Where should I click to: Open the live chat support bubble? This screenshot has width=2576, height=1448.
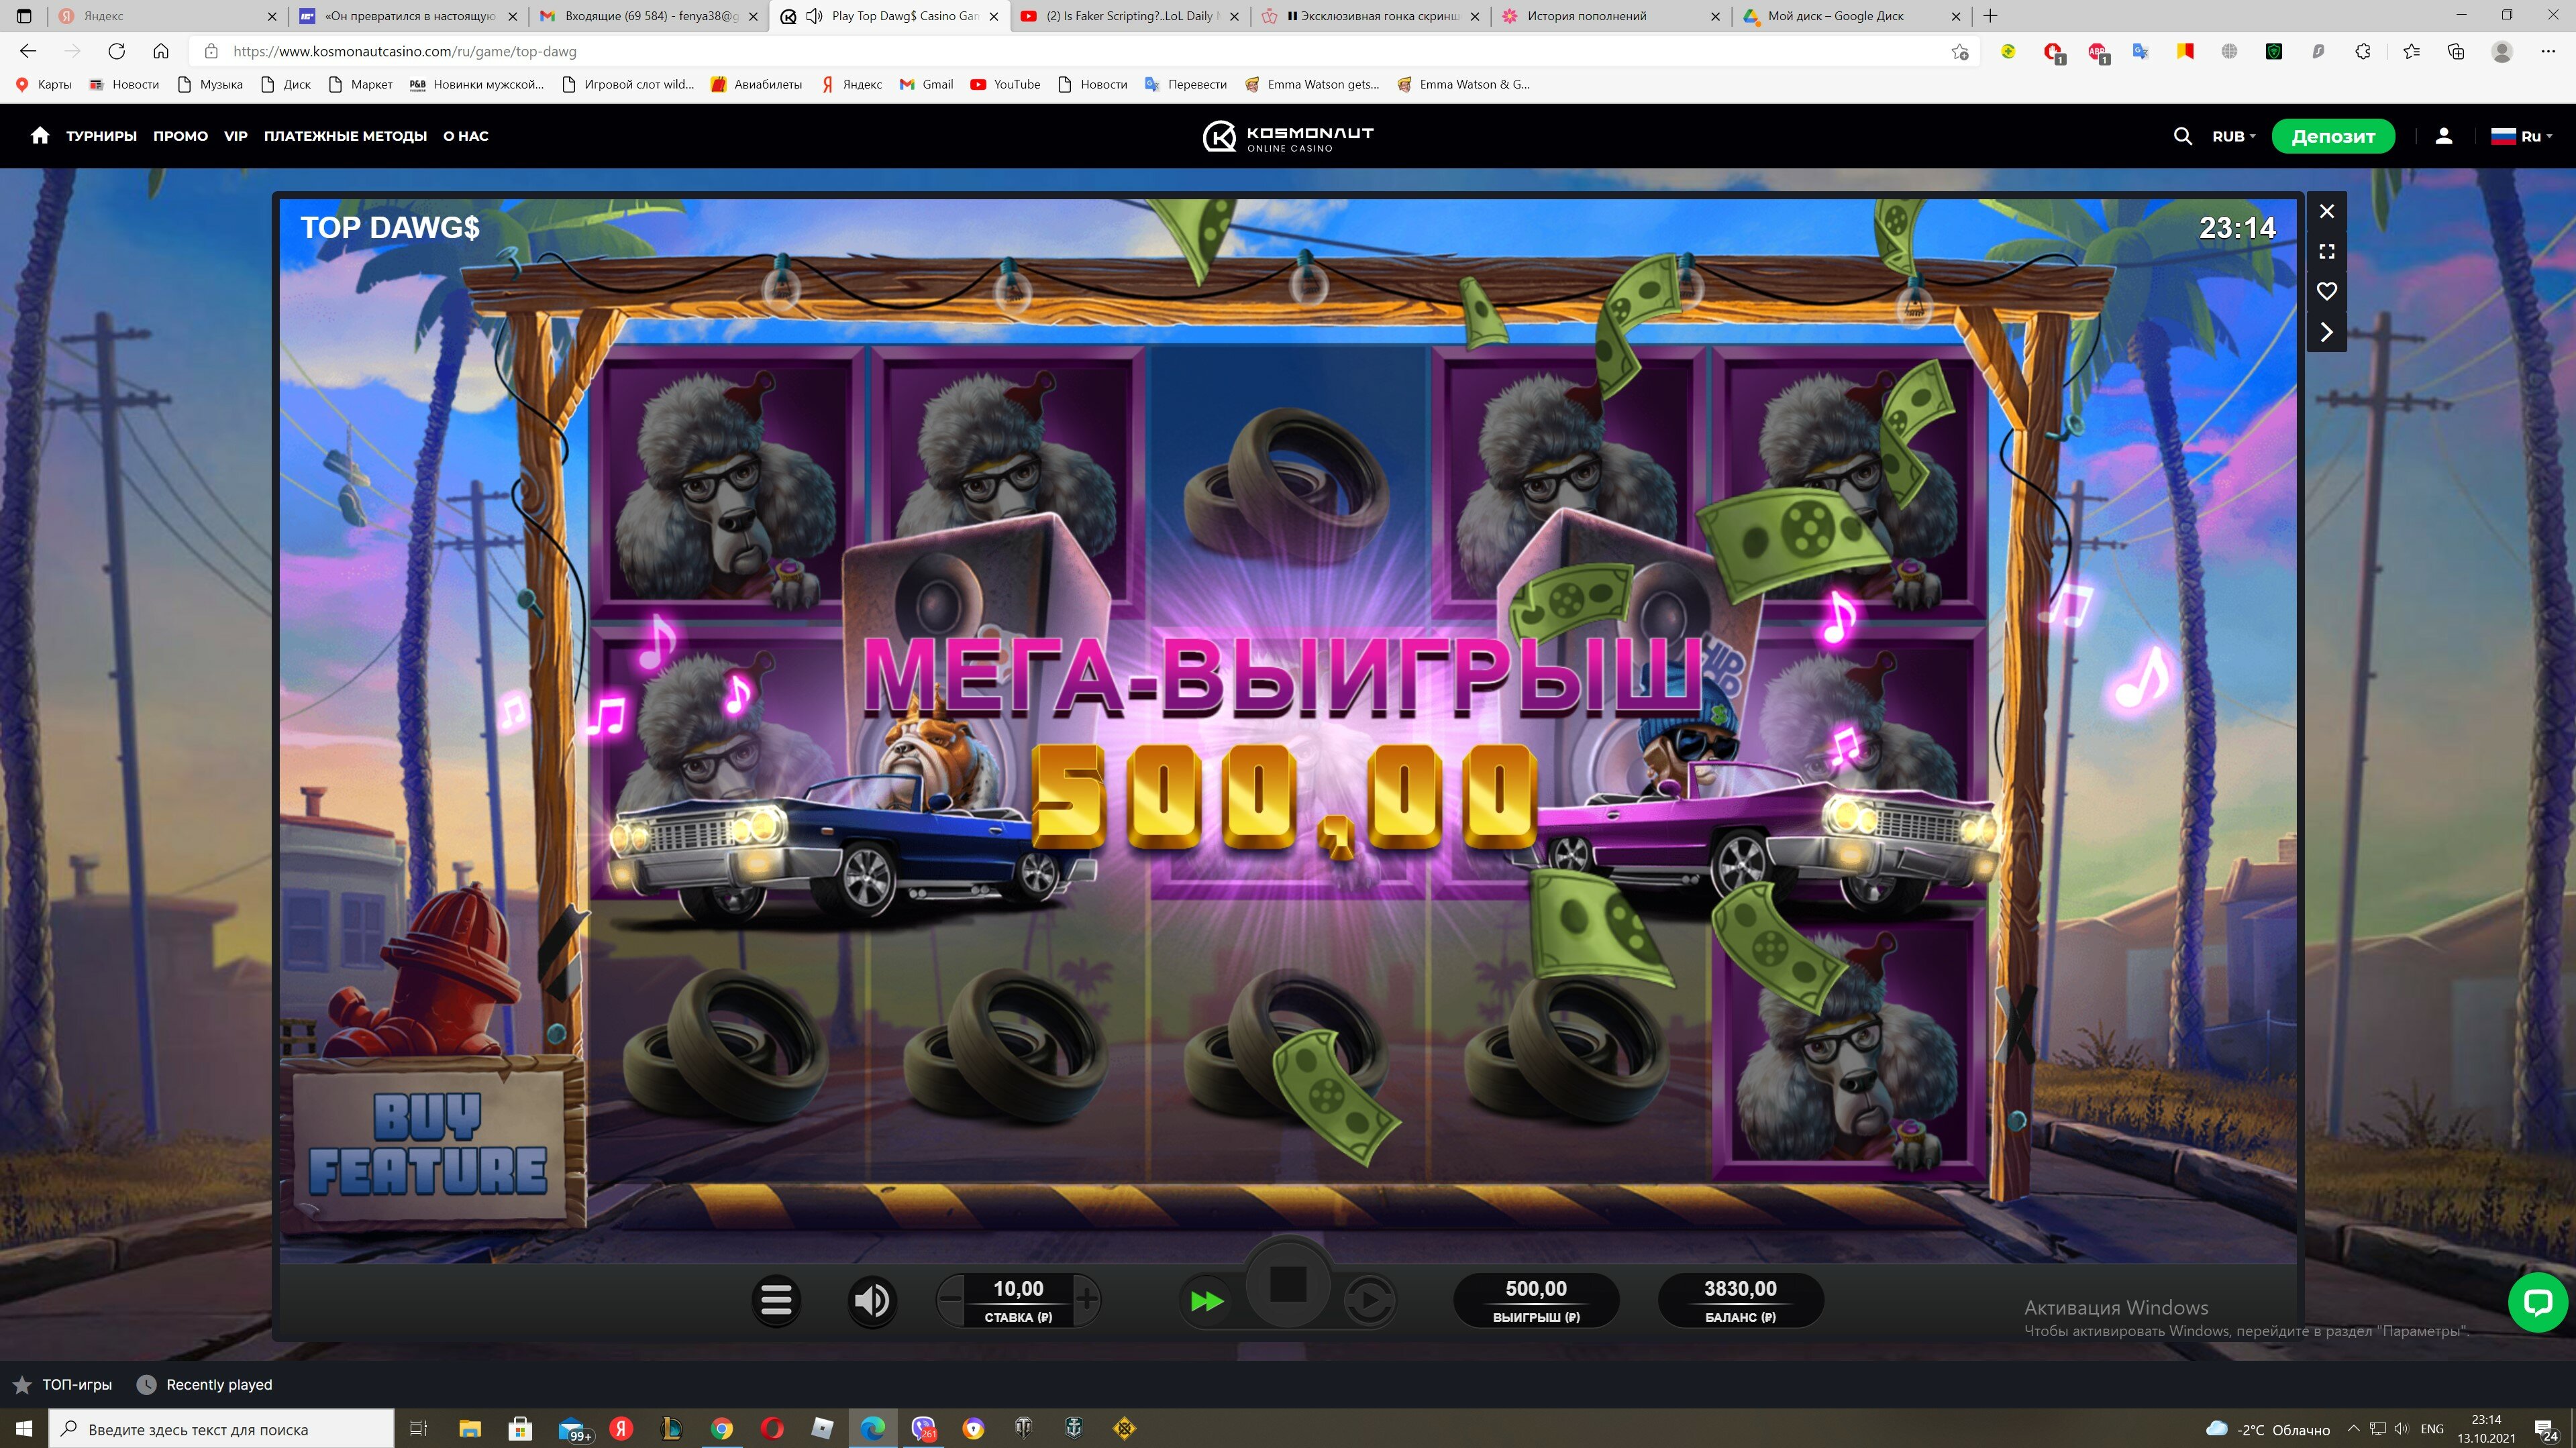click(2537, 1302)
